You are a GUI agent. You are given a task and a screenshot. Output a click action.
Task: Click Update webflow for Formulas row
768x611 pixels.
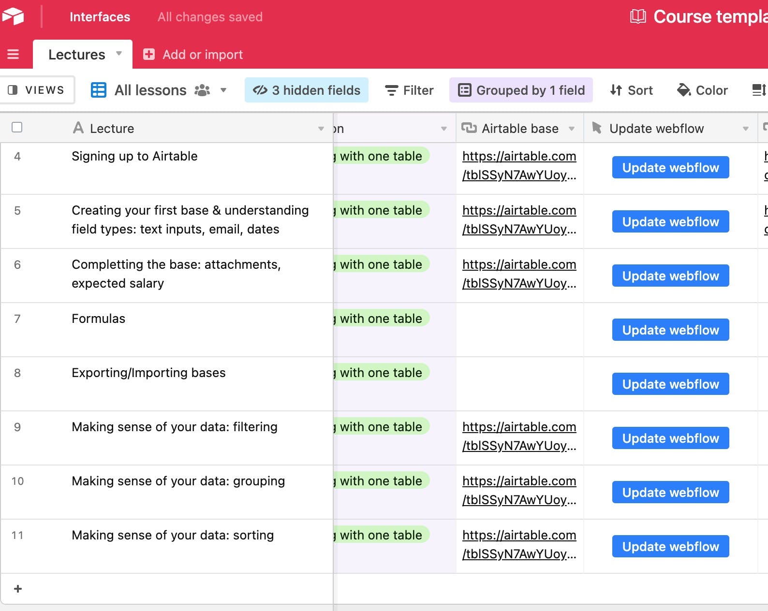pyautogui.click(x=670, y=330)
